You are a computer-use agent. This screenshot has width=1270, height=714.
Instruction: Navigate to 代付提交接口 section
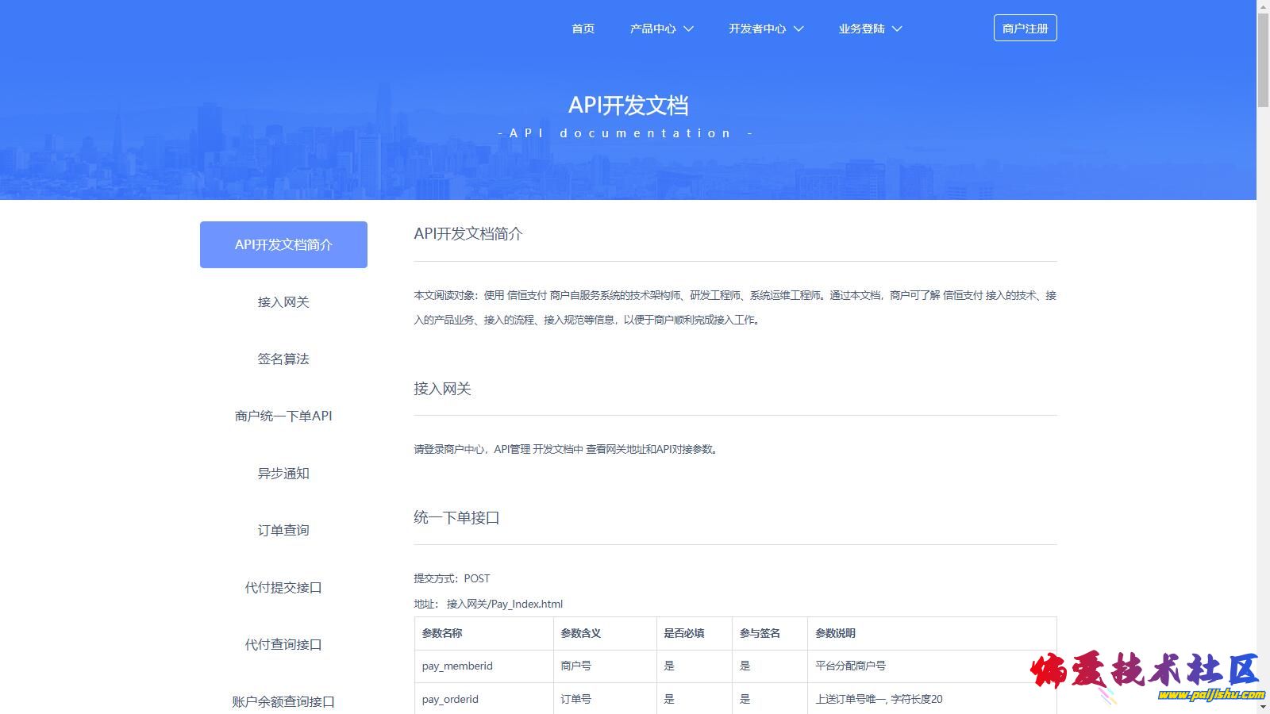pos(283,587)
